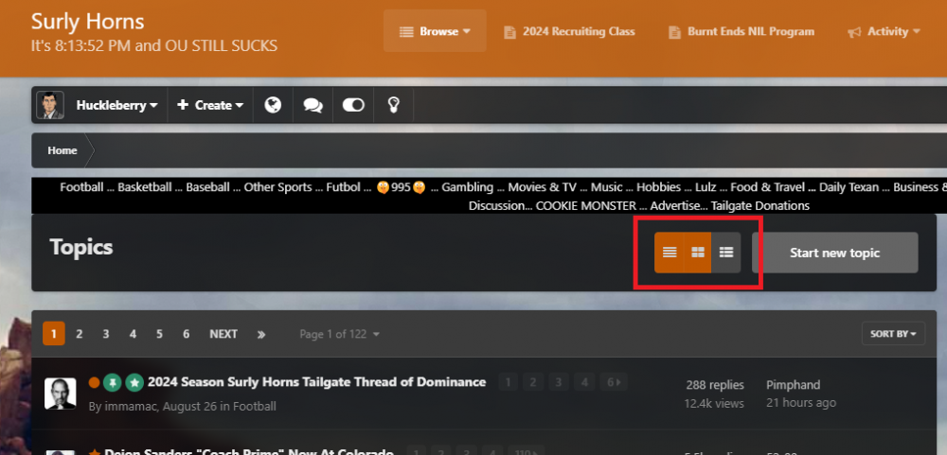Click the orange unread dot on Tailgate thread

point(94,383)
